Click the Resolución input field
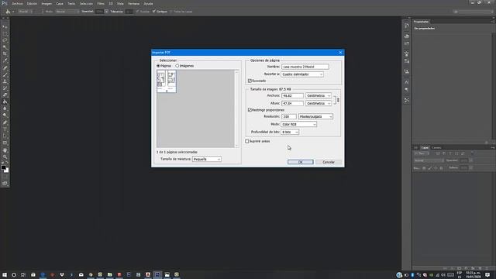Image resolution: width=496 pixels, height=279 pixels. 289,117
